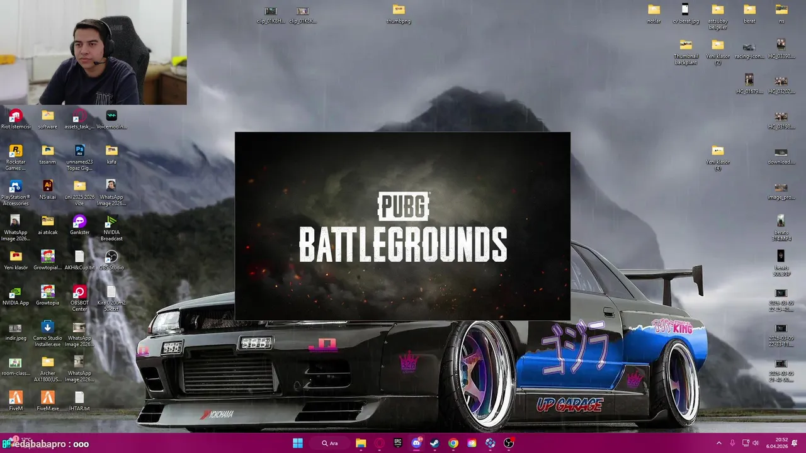Open the Windows Start menu
Viewport: 806px width, 453px height.
[x=297, y=443]
